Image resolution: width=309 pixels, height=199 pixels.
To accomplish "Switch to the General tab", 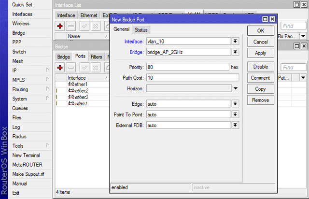I will [x=121, y=29].
